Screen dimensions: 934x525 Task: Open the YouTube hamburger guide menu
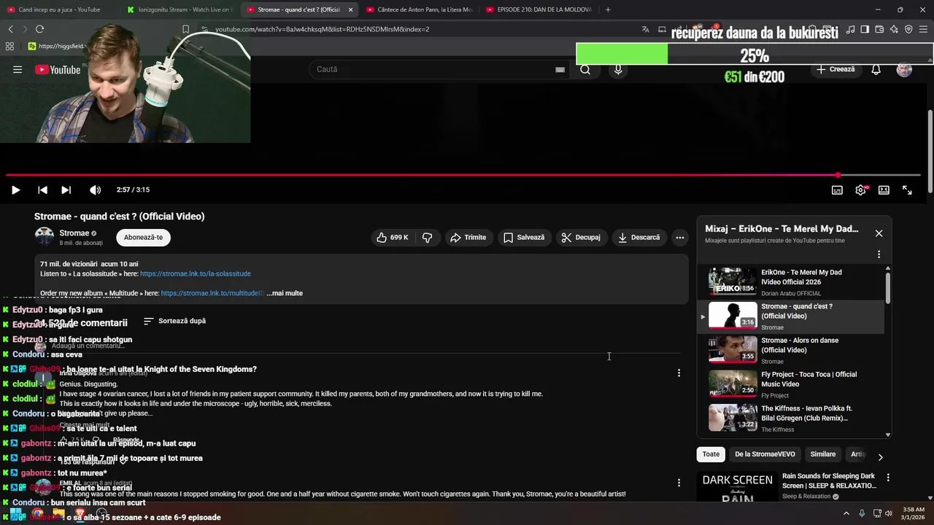coord(18,69)
